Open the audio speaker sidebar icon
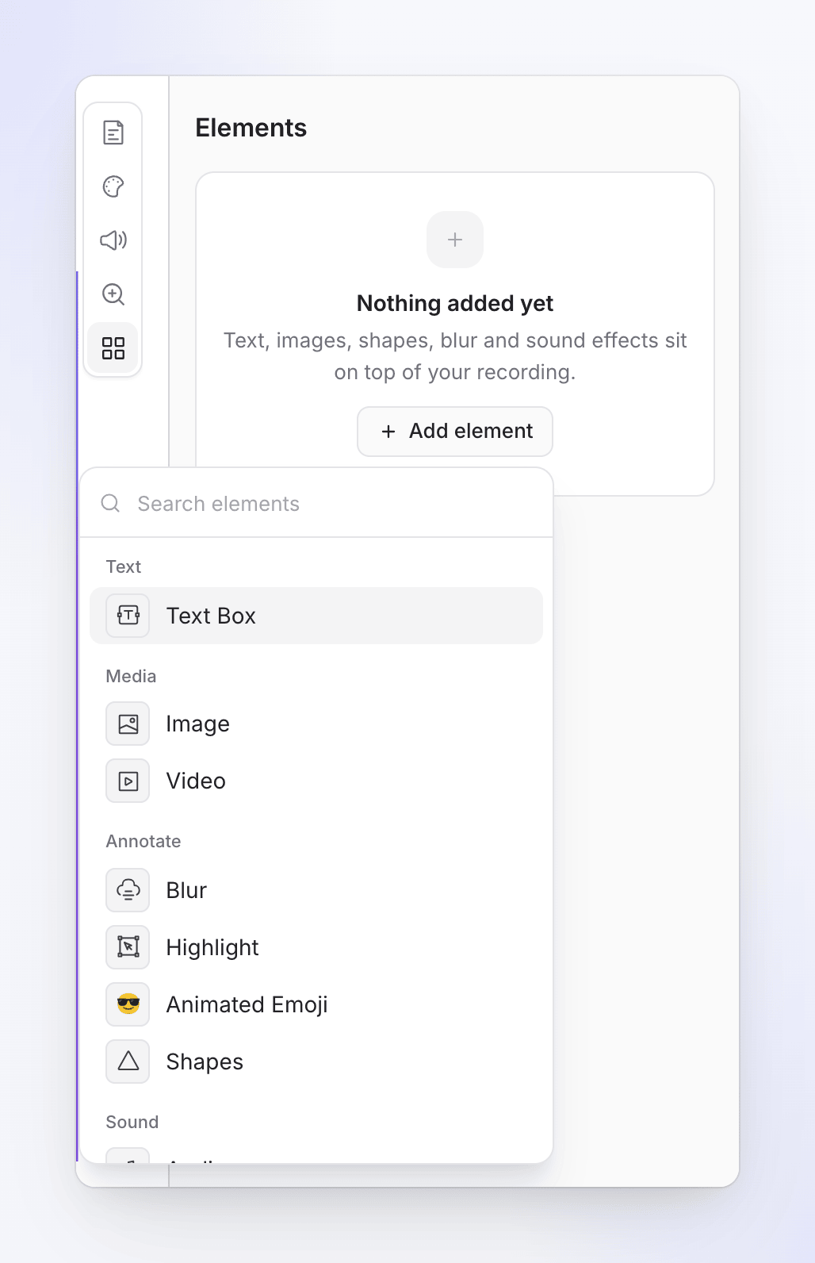Screen dimensions: 815x1263 pyautogui.click(x=113, y=240)
